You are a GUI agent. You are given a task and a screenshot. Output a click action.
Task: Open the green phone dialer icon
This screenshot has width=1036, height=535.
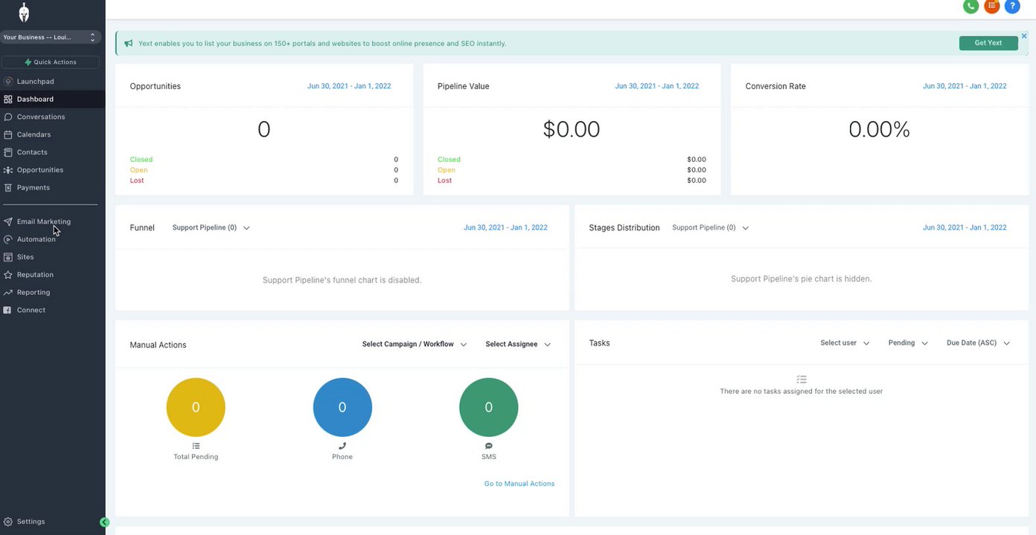(x=971, y=6)
